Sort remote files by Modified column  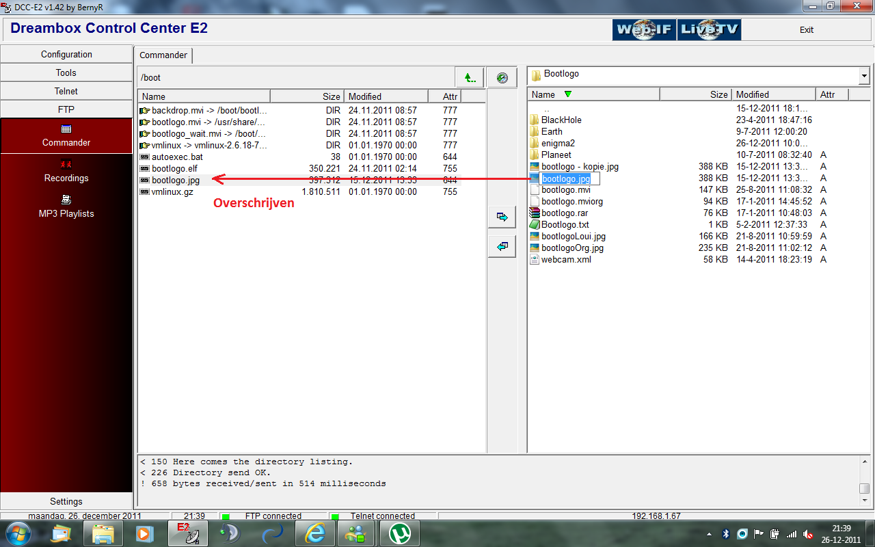[386, 96]
